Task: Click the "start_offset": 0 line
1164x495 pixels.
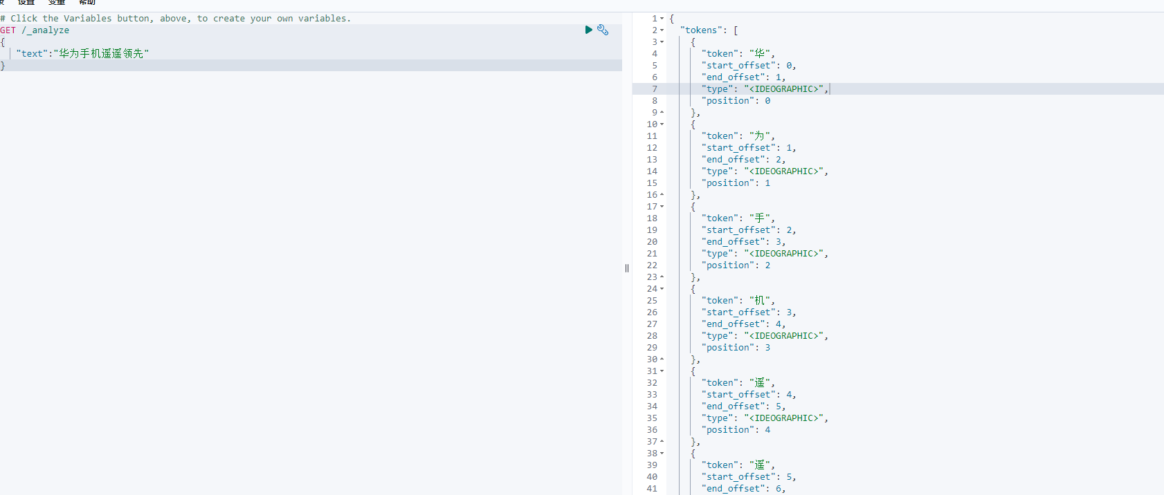Action: 749,66
